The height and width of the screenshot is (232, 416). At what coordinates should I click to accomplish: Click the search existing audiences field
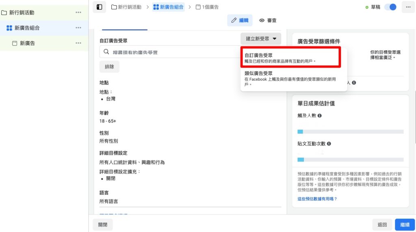pyautogui.click(x=170, y=52)
